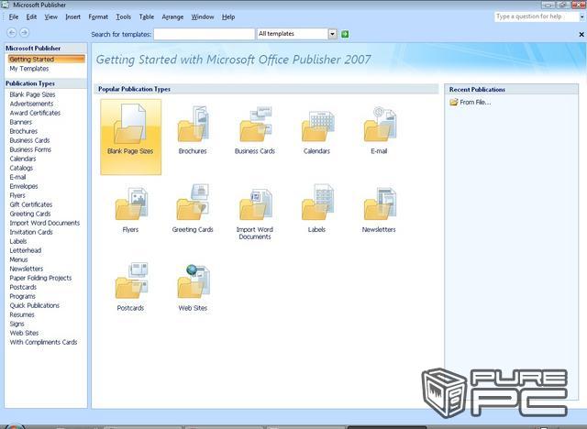
Task: Choose Advertisements in Publication Types list
Action: (x=31, y=104)
